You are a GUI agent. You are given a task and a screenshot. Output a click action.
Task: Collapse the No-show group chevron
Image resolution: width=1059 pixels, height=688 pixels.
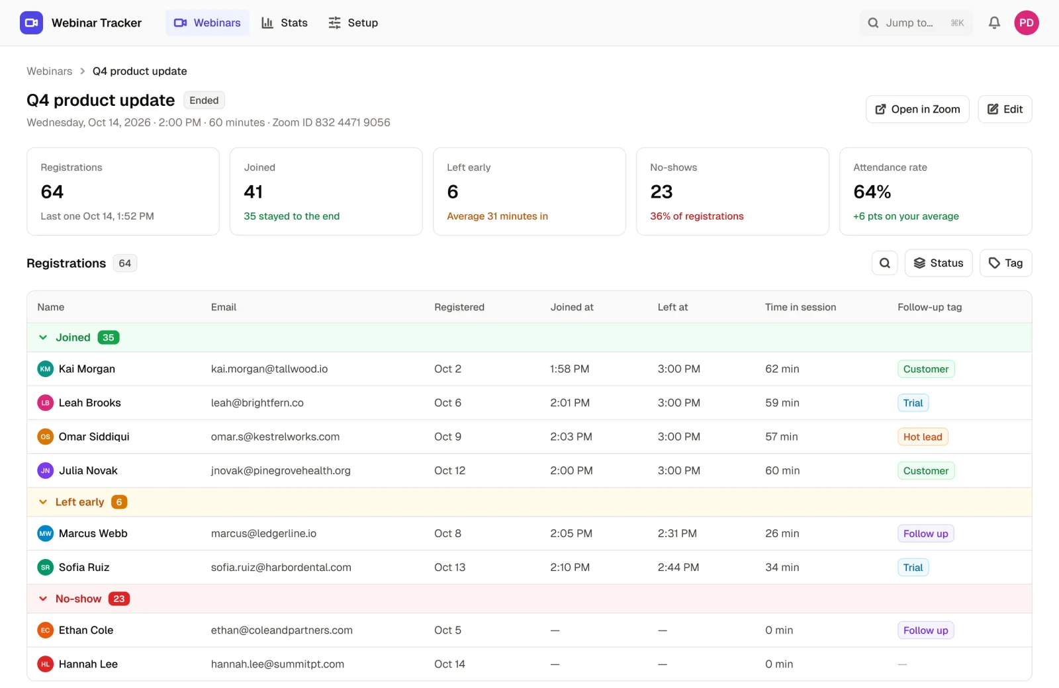[43, 599]
